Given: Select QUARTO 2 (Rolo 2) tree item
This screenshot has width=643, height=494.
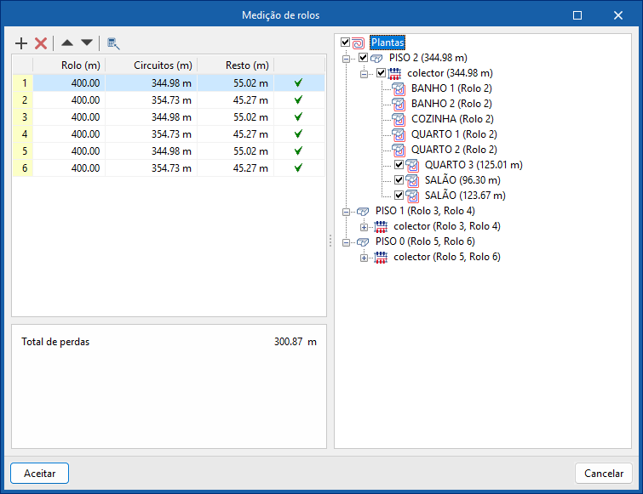Looking at the screenshot, I should (454, 150).
